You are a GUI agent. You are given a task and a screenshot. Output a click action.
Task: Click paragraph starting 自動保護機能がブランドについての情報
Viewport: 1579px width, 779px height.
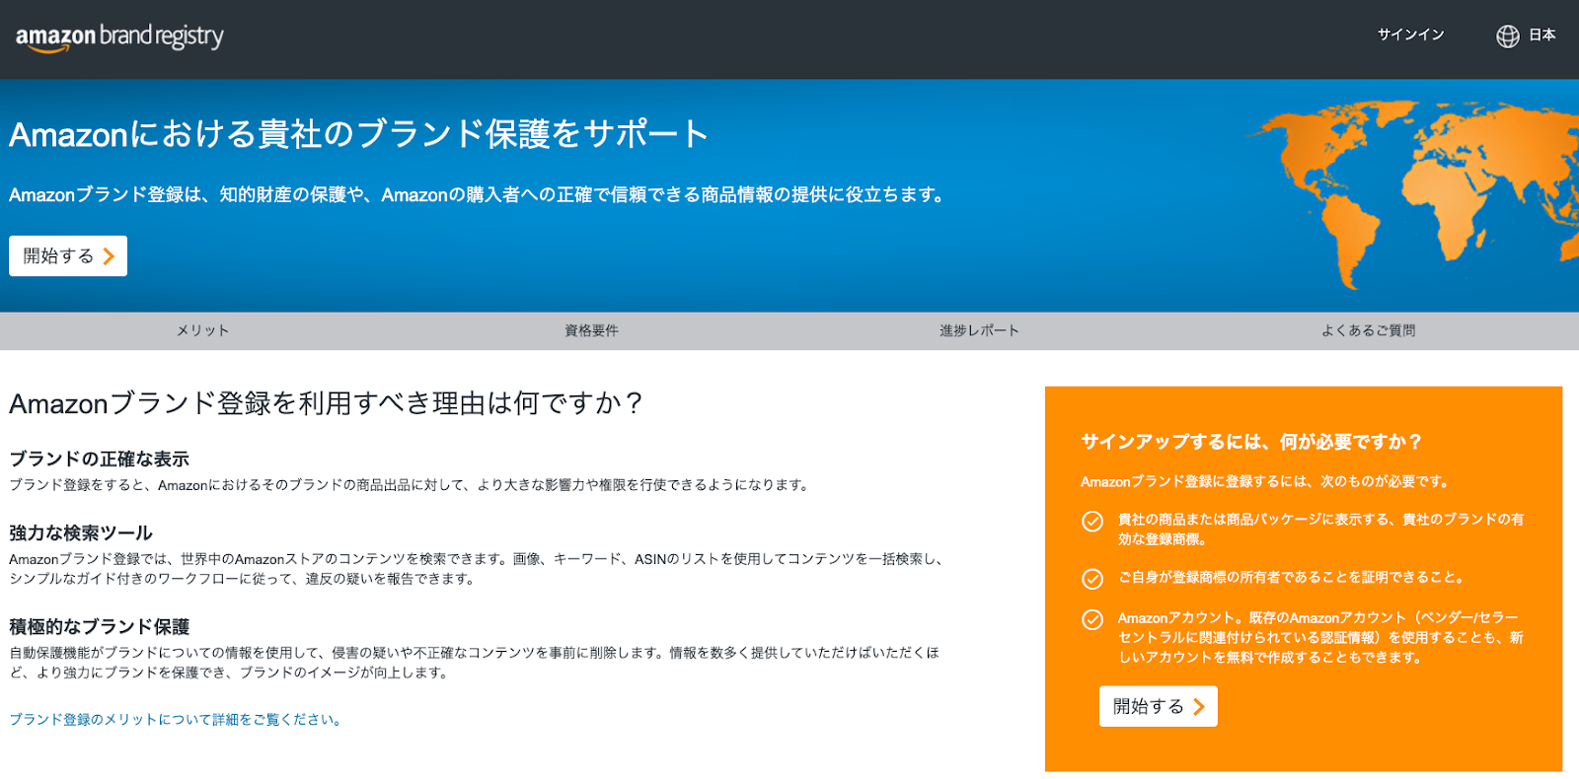pyautogui.click(x=475, y=663)
